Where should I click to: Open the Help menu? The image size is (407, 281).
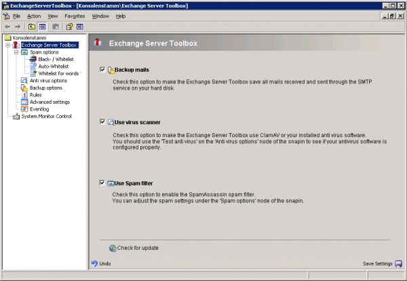(x=121, y=16)
